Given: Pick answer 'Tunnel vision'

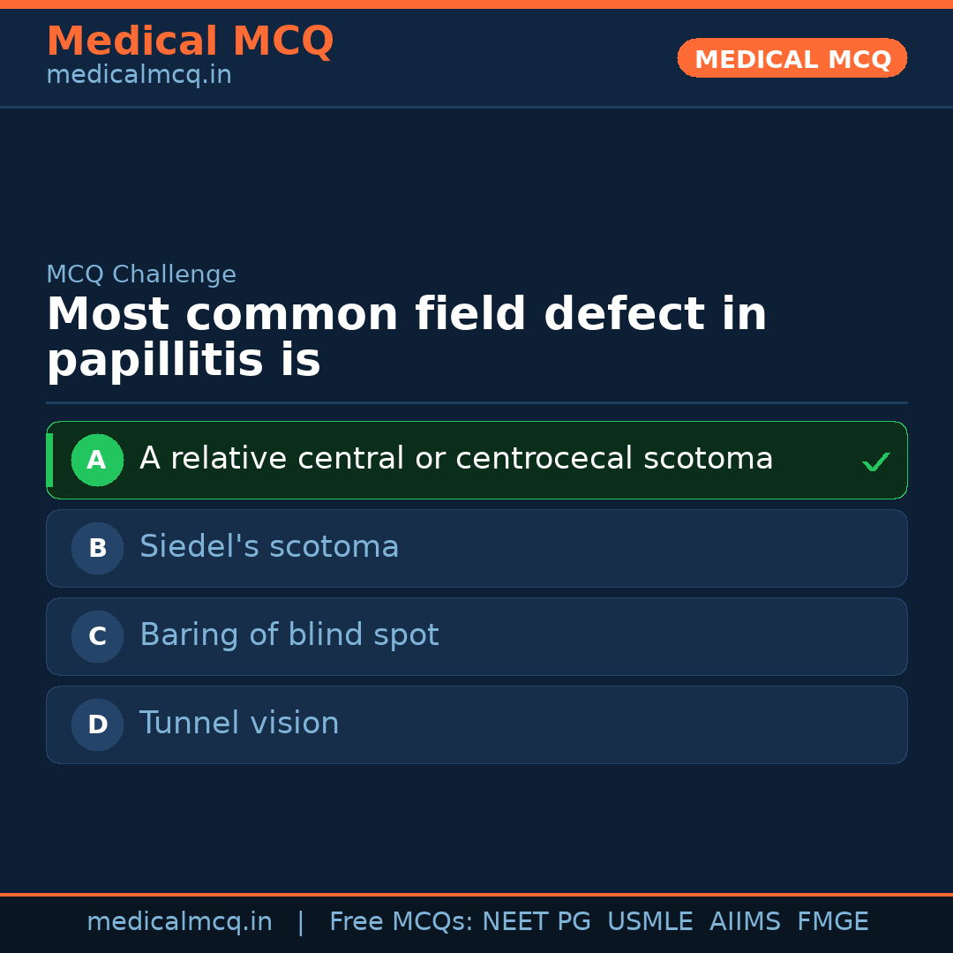Looking at the screenshot, I should [239, 724].
